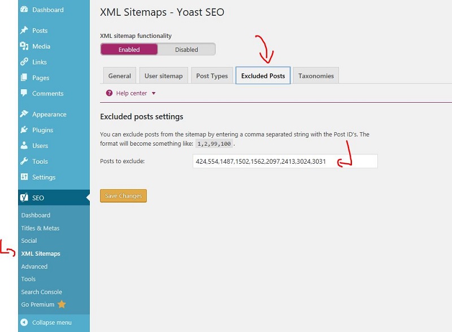The image size is (452, 332).
Task: Open the Posts menu item
Action: tap(54, 30)
